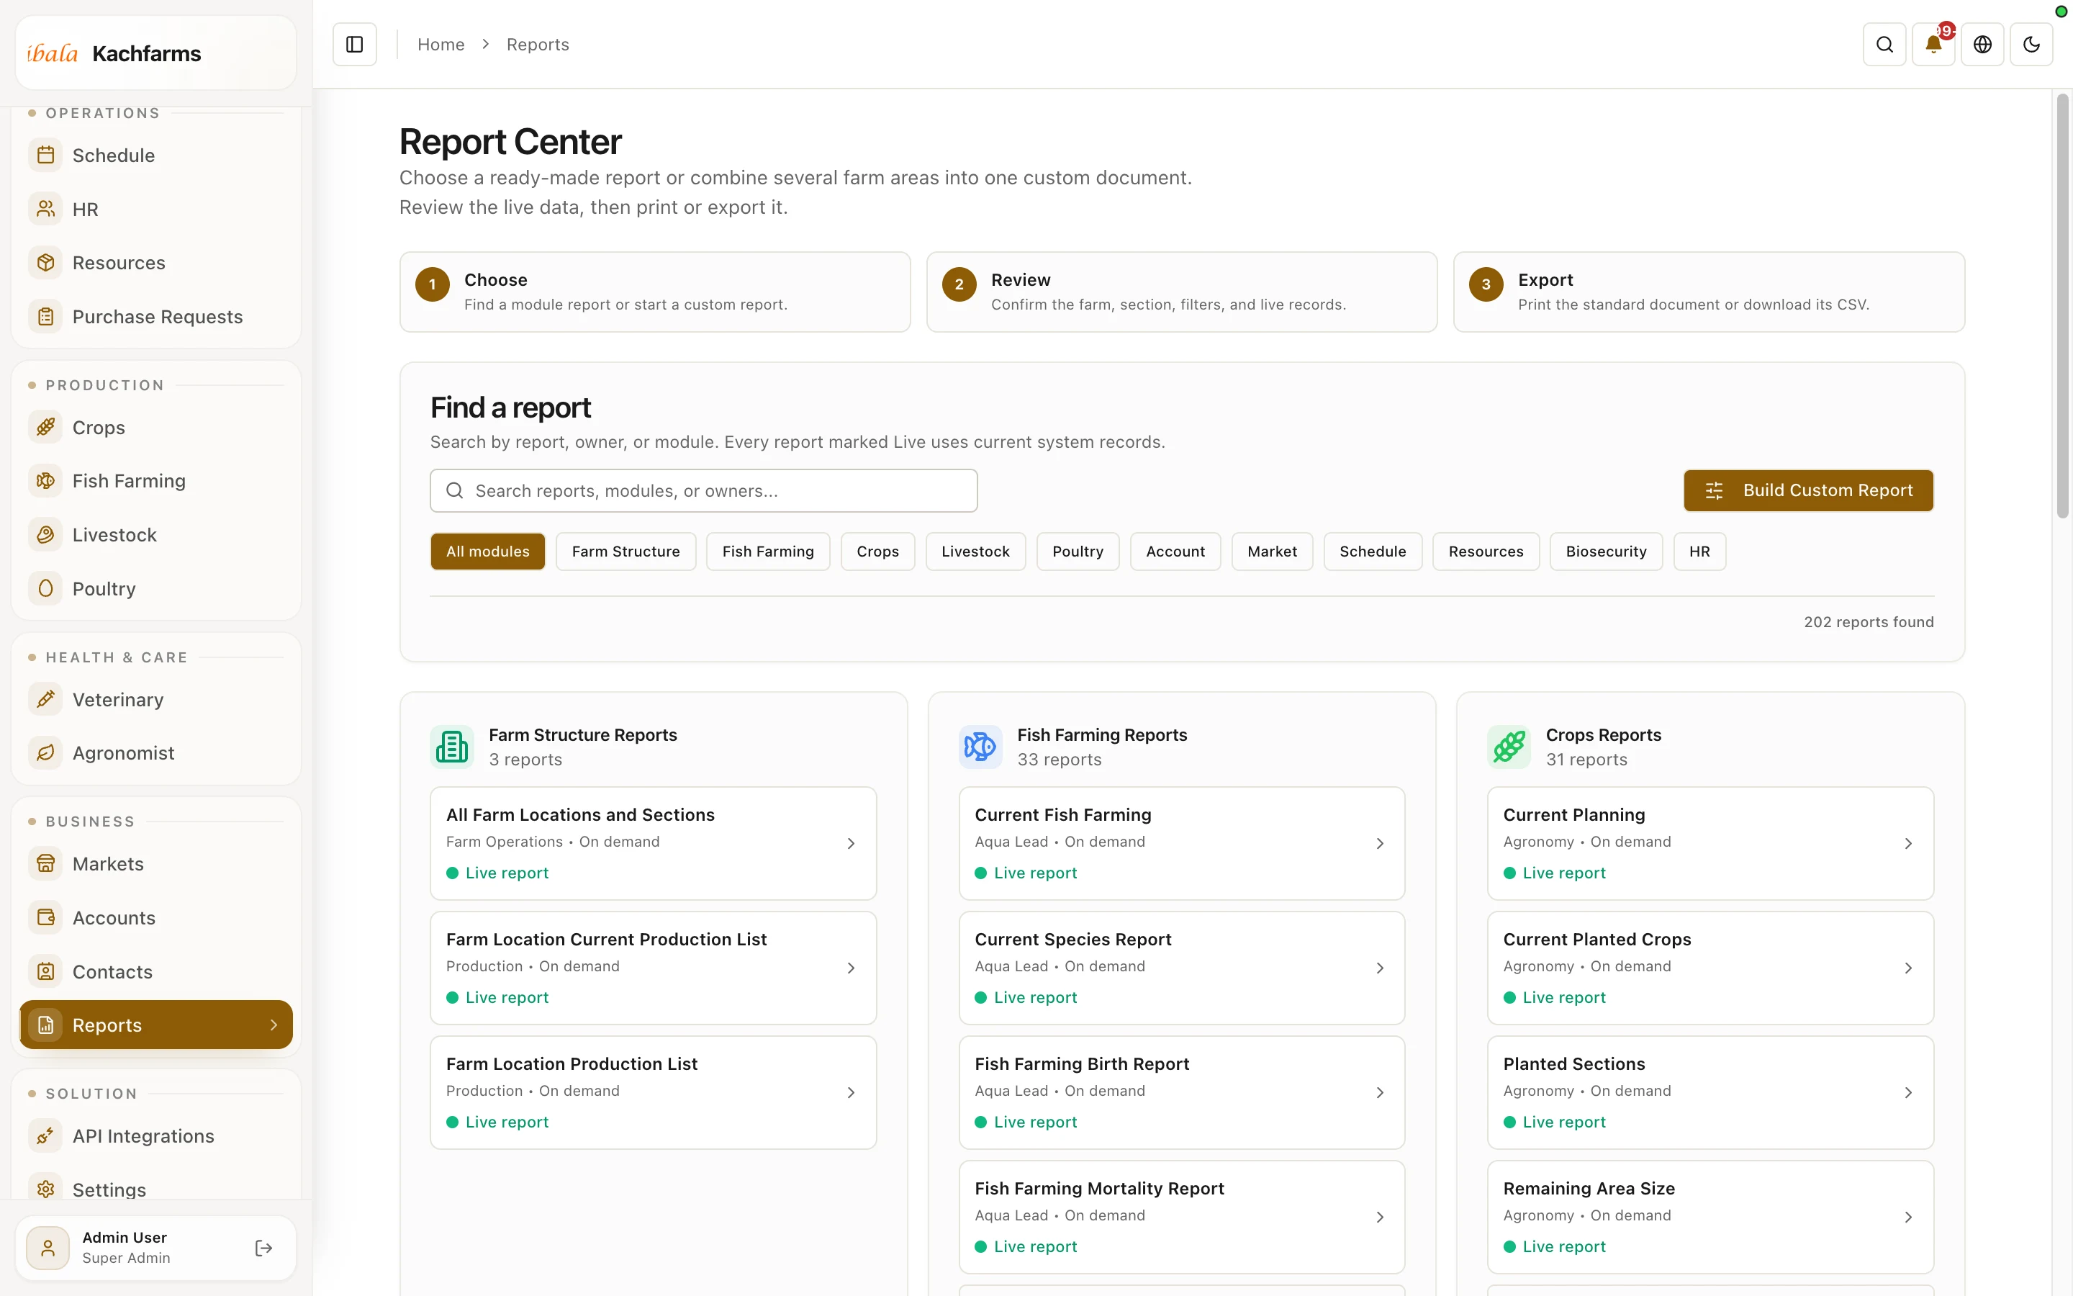
Task: Open HR in the sidebar
Action: pyautogui.click(x=156, y=209)
